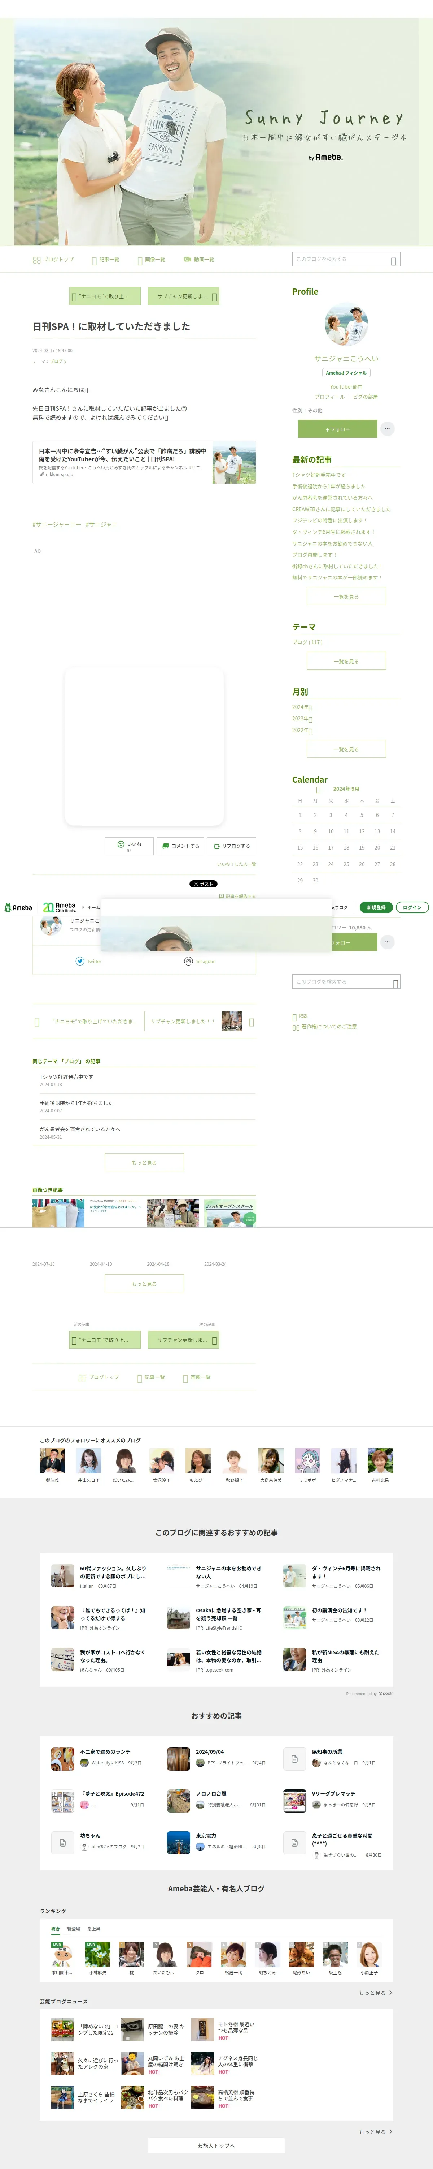Open the three-dots menu beside +フォロー

click(x=387, y=429)
